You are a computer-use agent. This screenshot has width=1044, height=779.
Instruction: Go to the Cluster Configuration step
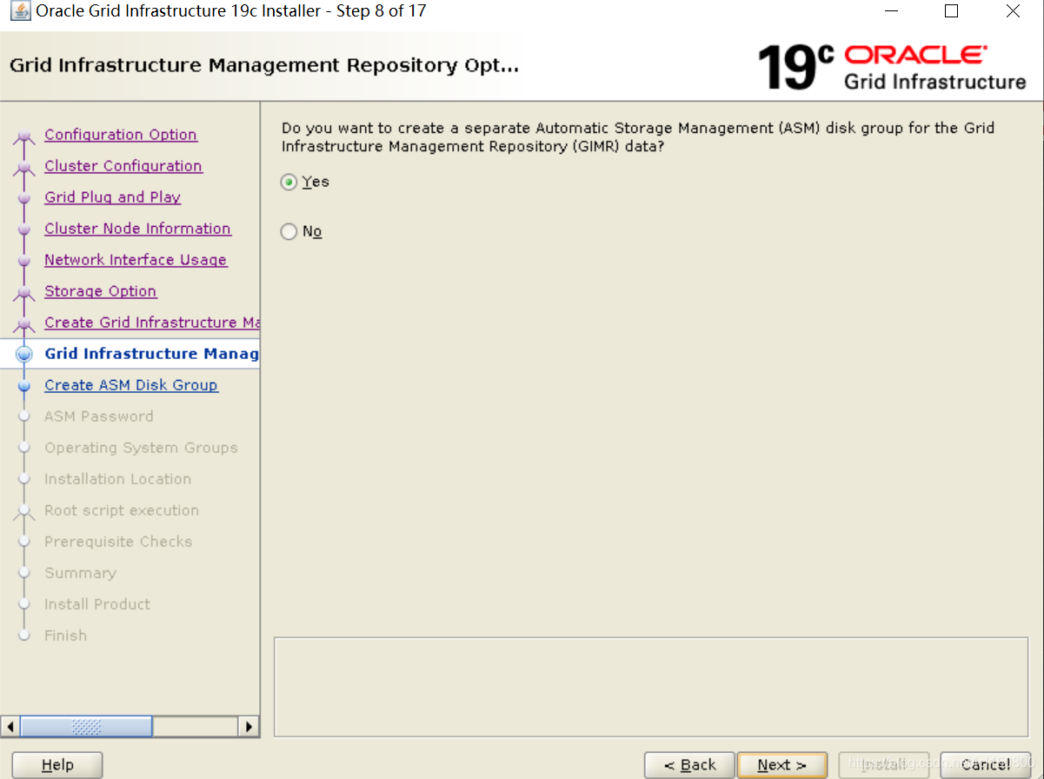pyautogui.click(x=123, y=166)
